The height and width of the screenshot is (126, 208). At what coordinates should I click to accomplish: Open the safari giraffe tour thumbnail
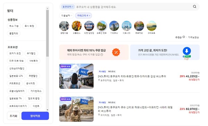(x=76, y=109)
